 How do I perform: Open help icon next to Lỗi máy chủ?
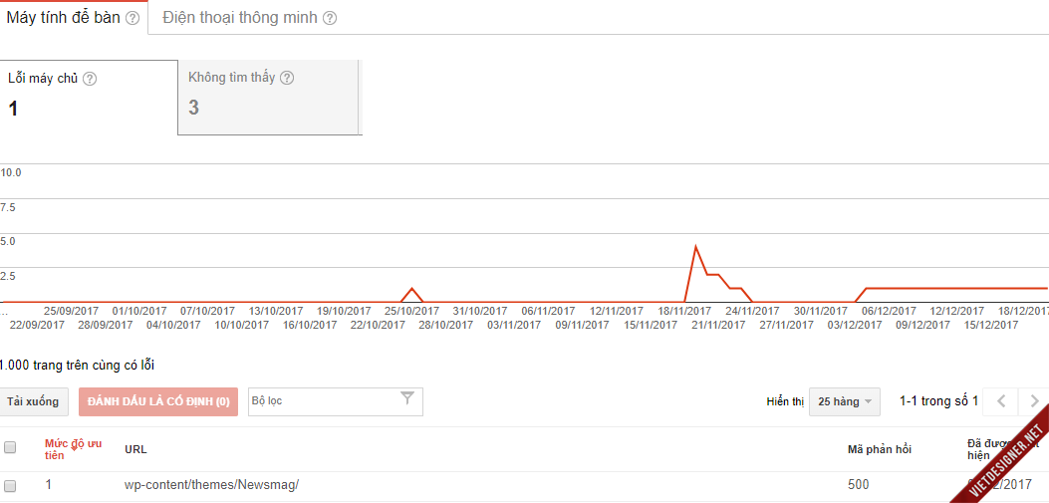click(90, 79)
